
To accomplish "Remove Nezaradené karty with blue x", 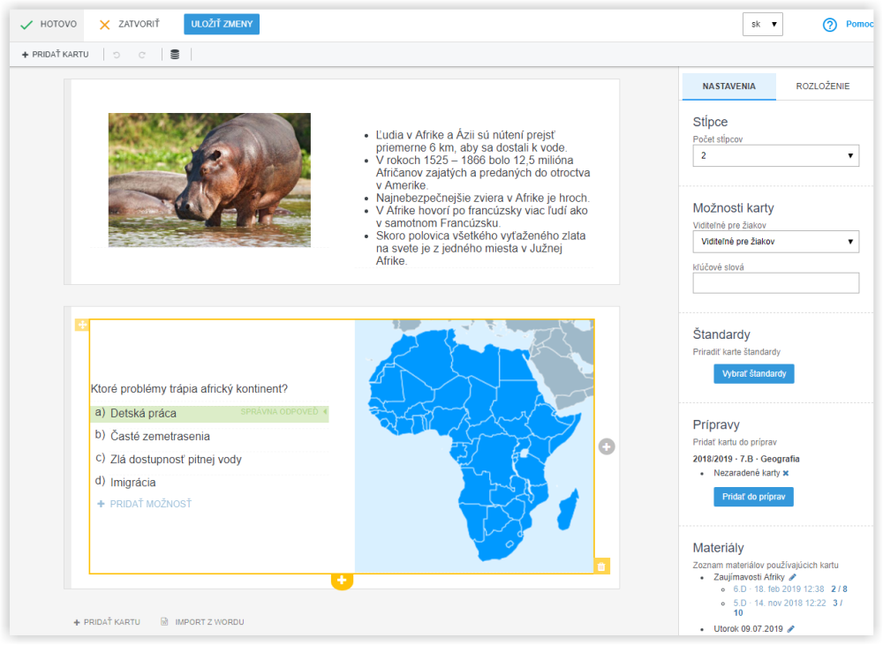I will [786, 473].
